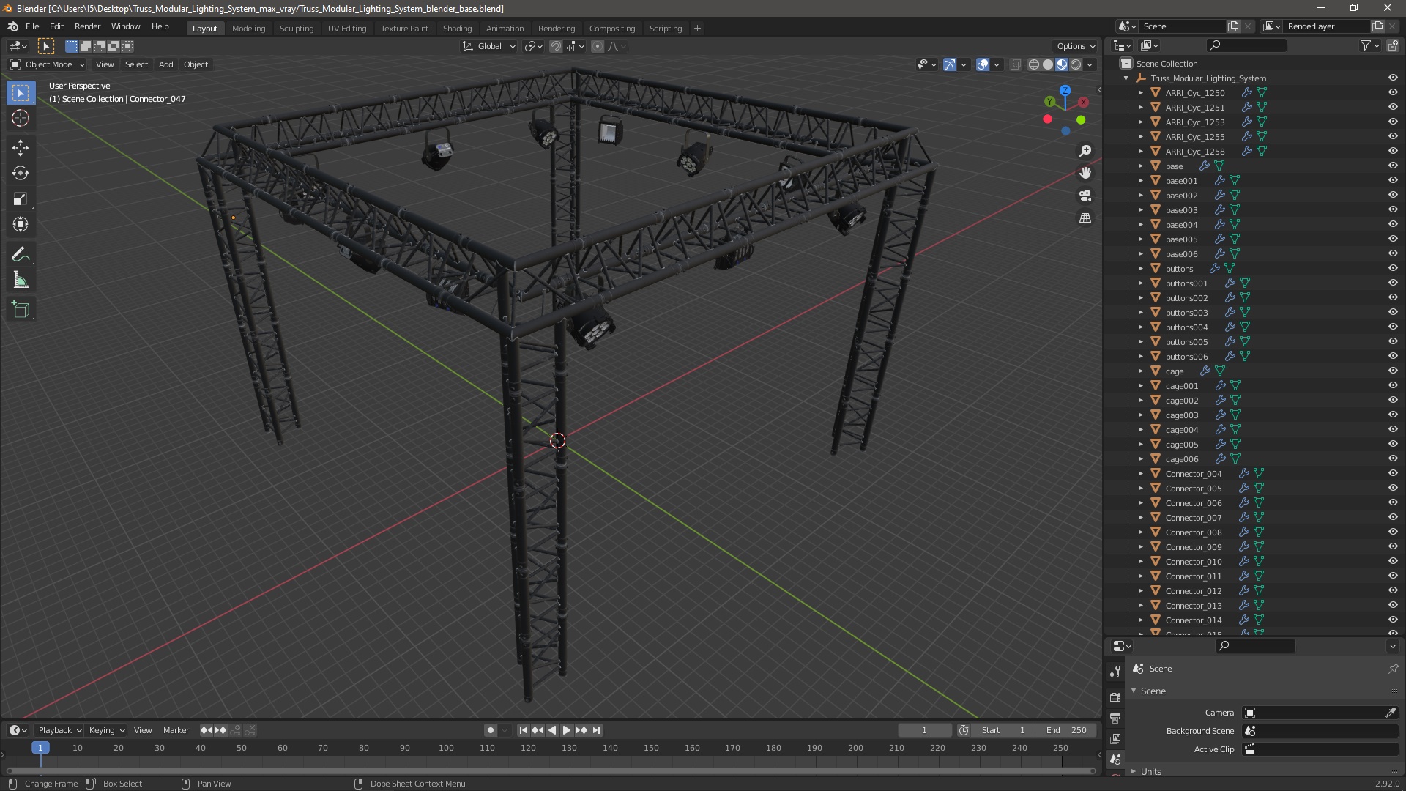Select the 3D Cursor tool
This screenshot has width=1406, height=791.
[x=21, y=118]
